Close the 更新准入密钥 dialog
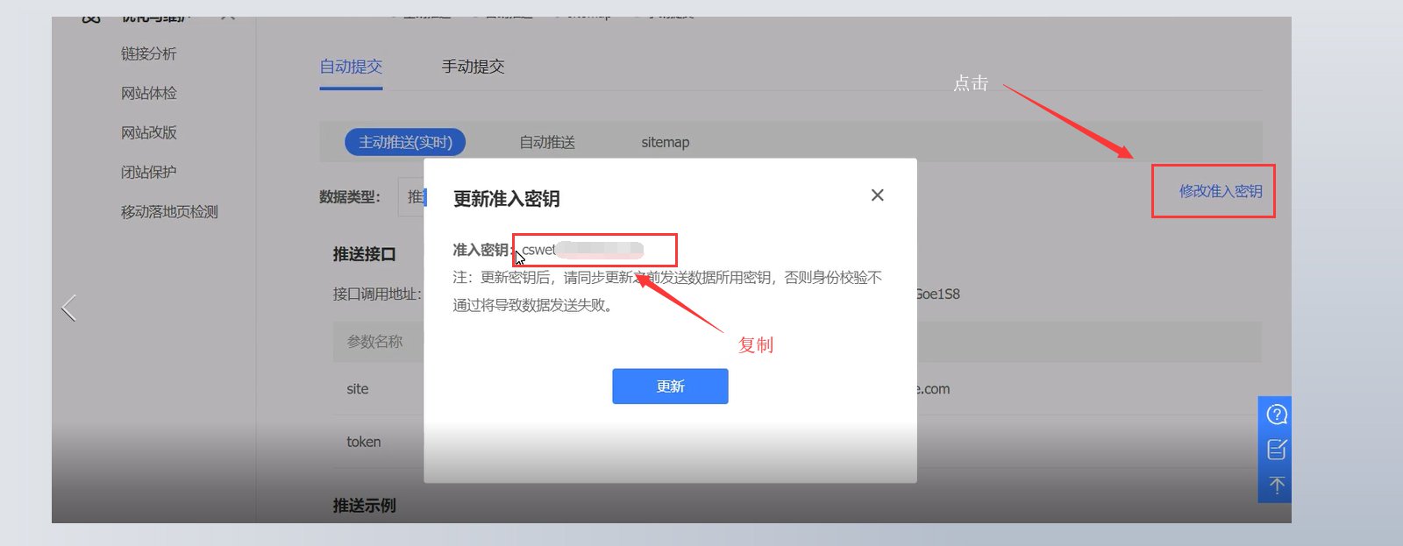The height and width of the screenshot is (546, 1403). point(877,195)
